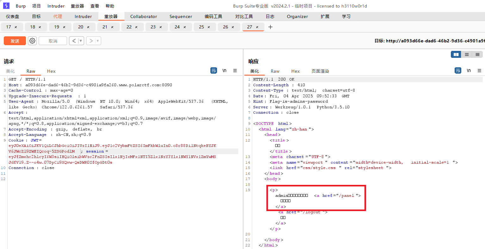
Task: Switch to the 学习 tab
Action: pos(346,16)
